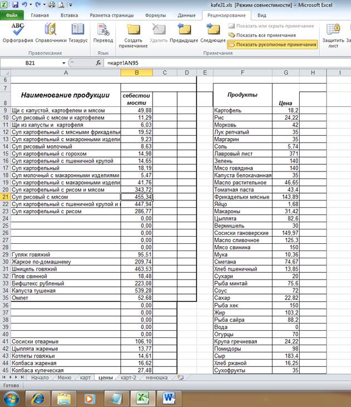Viewport: 351px width, 407px height.
Task: Click inside the formula bar
Action: 227,63
